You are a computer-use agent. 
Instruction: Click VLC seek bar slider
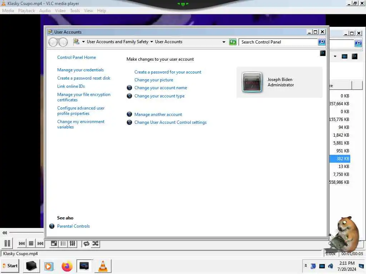26,233
